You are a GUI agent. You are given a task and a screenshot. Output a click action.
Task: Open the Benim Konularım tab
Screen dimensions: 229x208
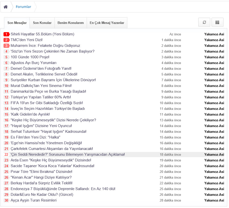(70, 23)
